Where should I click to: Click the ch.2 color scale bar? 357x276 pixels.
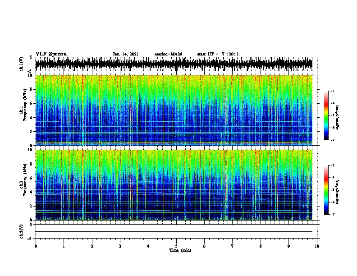pos(326,190)
